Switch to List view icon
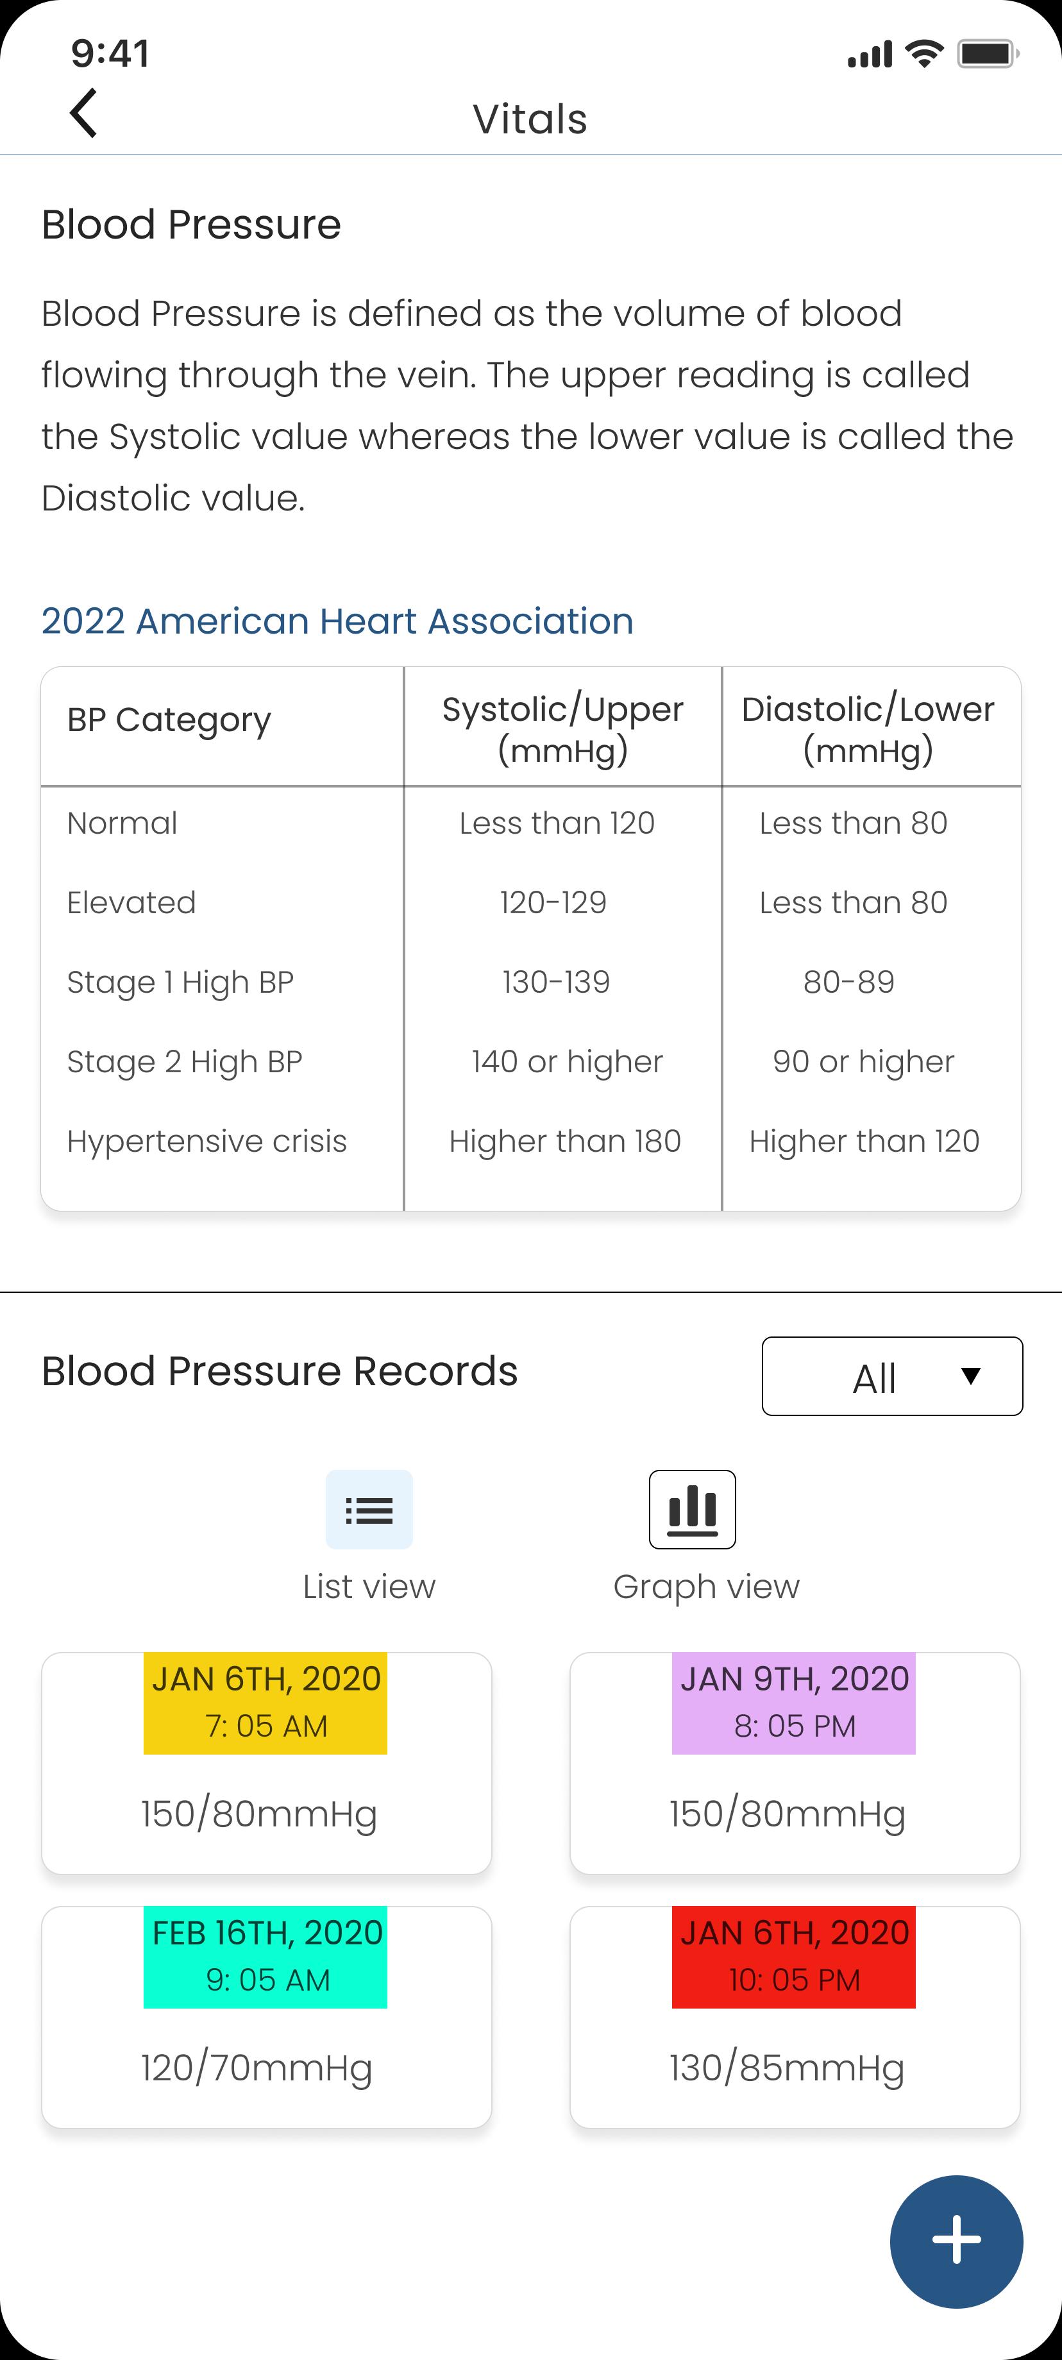This screenshot has height=2360, width=1062. (369, 1509)
